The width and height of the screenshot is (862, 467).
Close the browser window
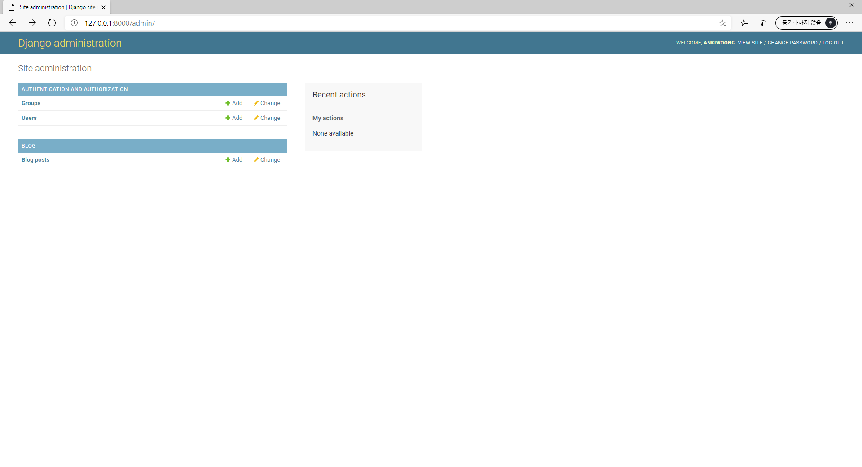pyautogui.click(x=852, y=5)
